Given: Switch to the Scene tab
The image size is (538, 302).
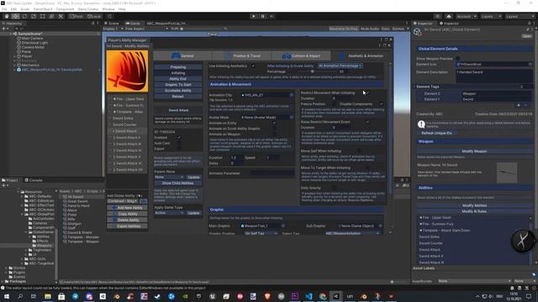Looking at the screenshot, I should pos(113,23).
